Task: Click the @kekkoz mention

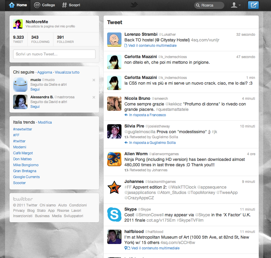Action: coord(173,104)
